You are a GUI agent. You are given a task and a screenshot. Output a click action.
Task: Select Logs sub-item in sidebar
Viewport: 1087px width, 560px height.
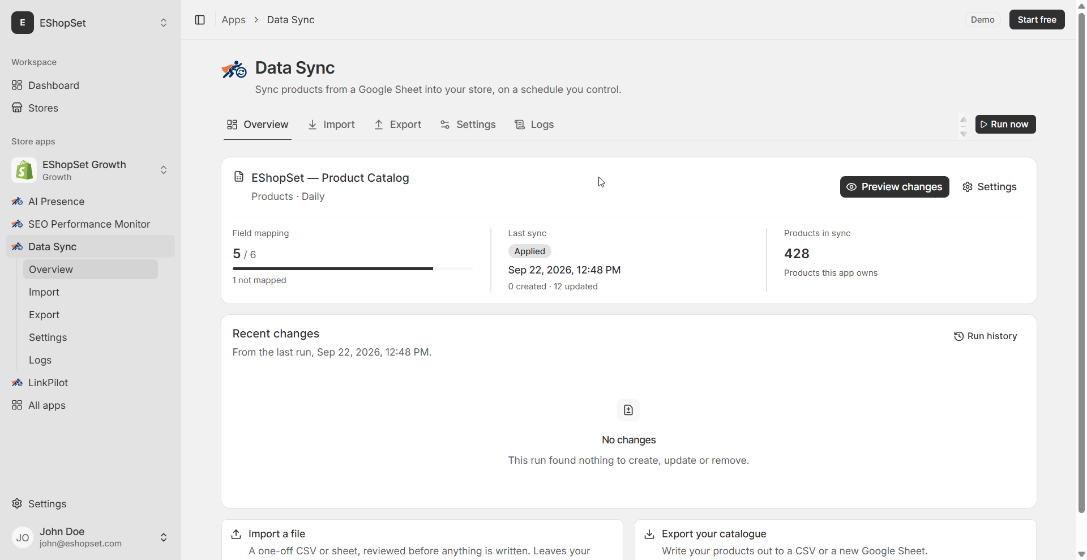(91, 360)
